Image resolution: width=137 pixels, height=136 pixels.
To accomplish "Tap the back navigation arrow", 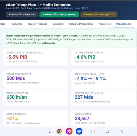I will (x=122, y=131).
